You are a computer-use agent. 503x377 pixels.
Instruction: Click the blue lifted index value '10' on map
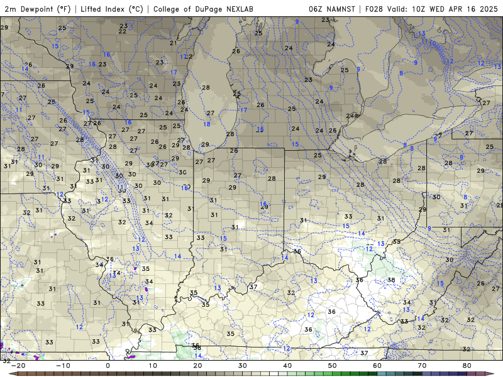(433, 43)
